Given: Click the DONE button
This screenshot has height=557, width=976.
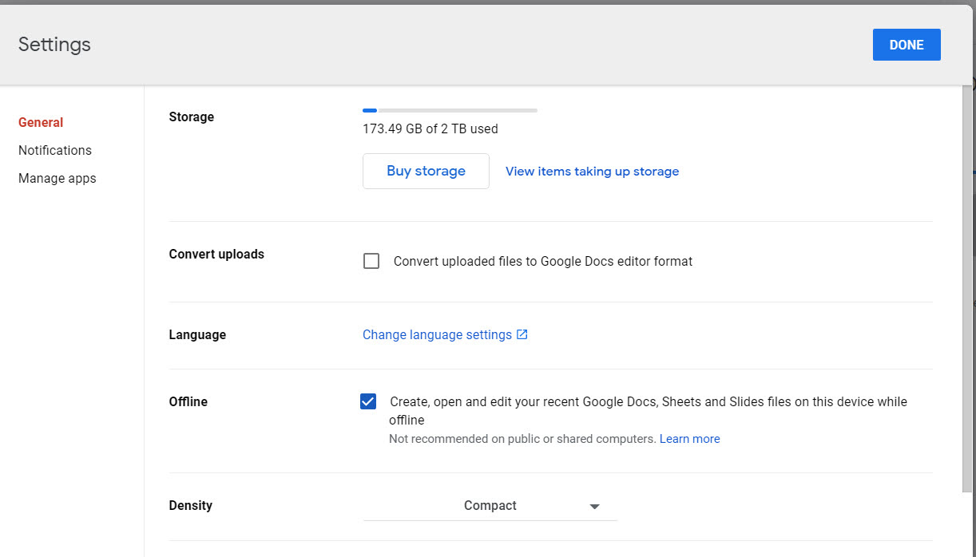Looking at the screenshot, I should pyautogui.click(x=906, y=45).
